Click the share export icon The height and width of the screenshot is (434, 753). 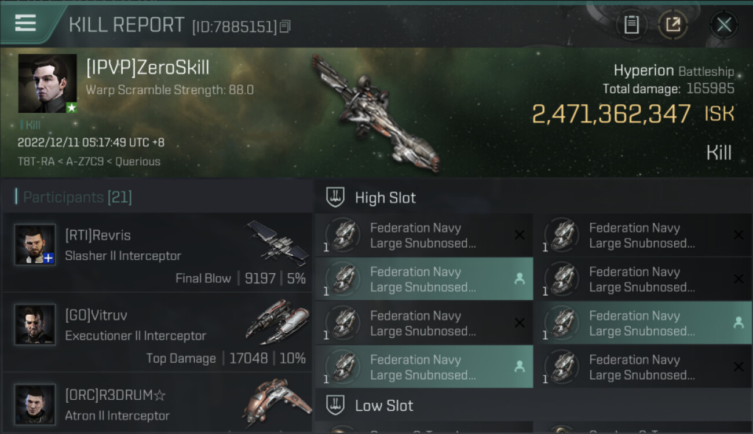pyautogui.click(x=673, y=25)
